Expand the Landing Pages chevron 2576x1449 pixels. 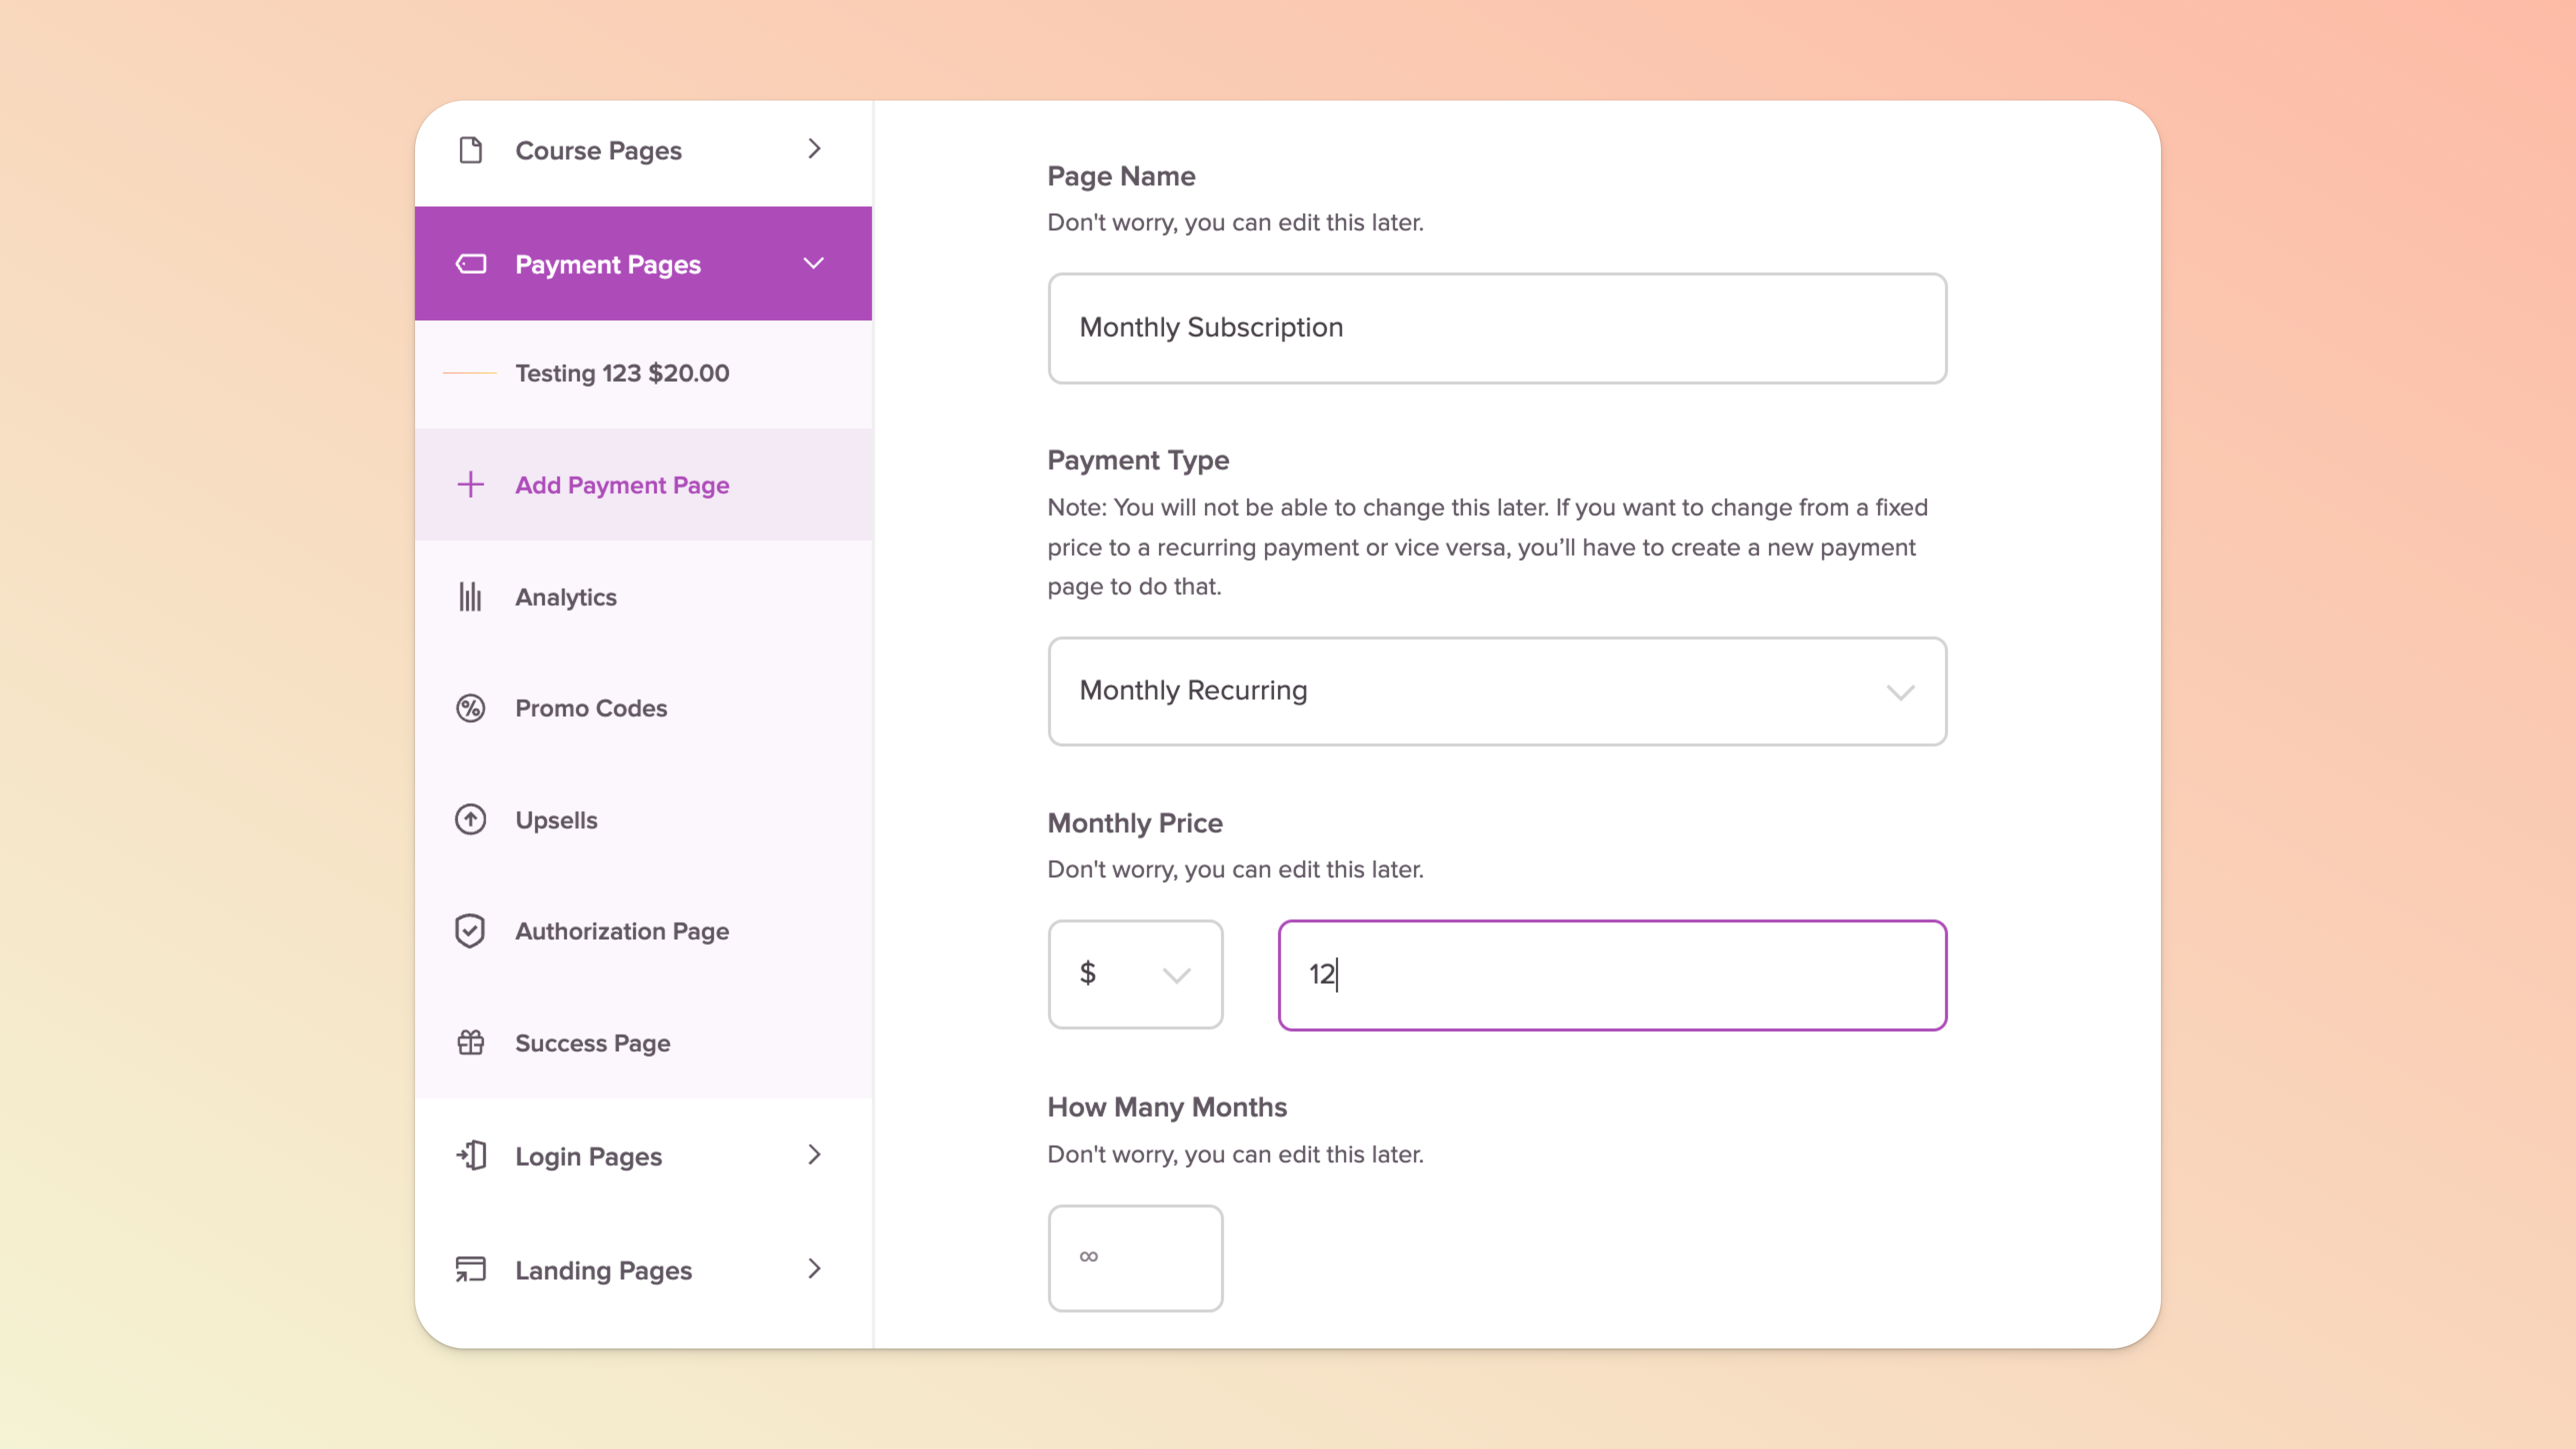814,1269
